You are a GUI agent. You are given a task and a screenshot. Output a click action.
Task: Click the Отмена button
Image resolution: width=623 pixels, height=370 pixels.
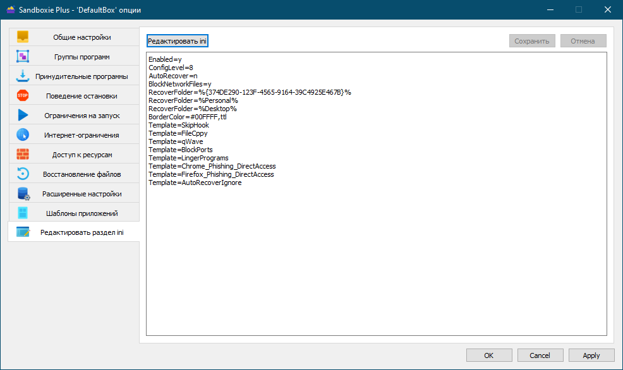[x=583, y=41]
